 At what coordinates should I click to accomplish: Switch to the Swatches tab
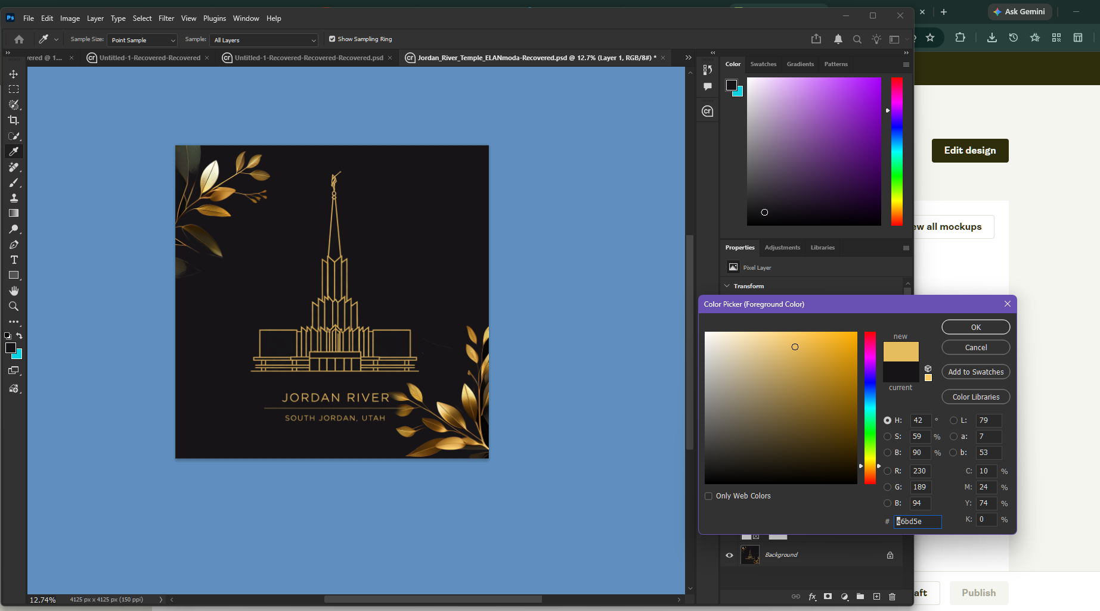(763, 64)
